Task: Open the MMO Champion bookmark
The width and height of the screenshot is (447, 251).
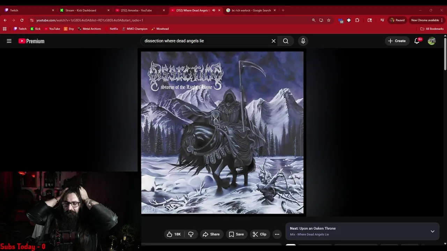Action: click(134, 29)
